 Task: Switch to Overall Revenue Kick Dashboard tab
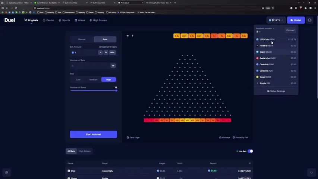point(47,3)
